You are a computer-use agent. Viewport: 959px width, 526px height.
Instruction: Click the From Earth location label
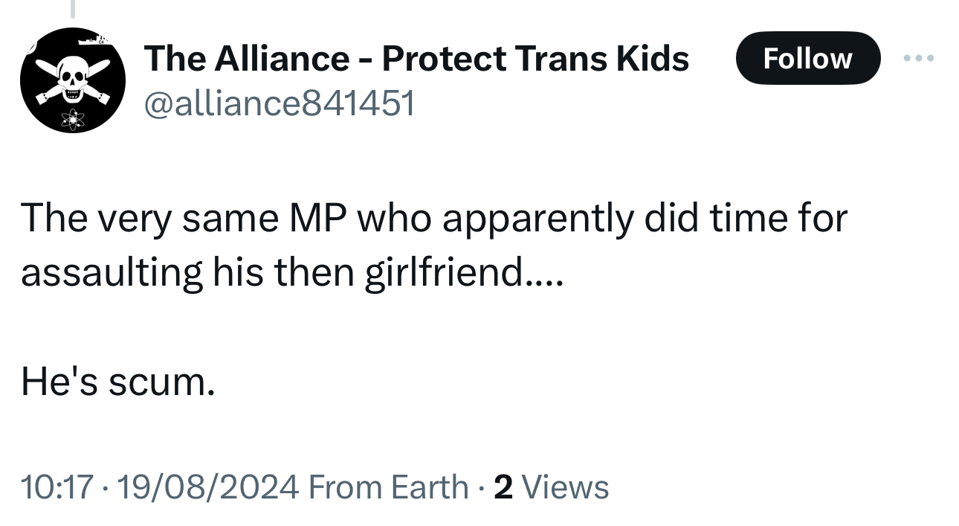tap(387, 487)
